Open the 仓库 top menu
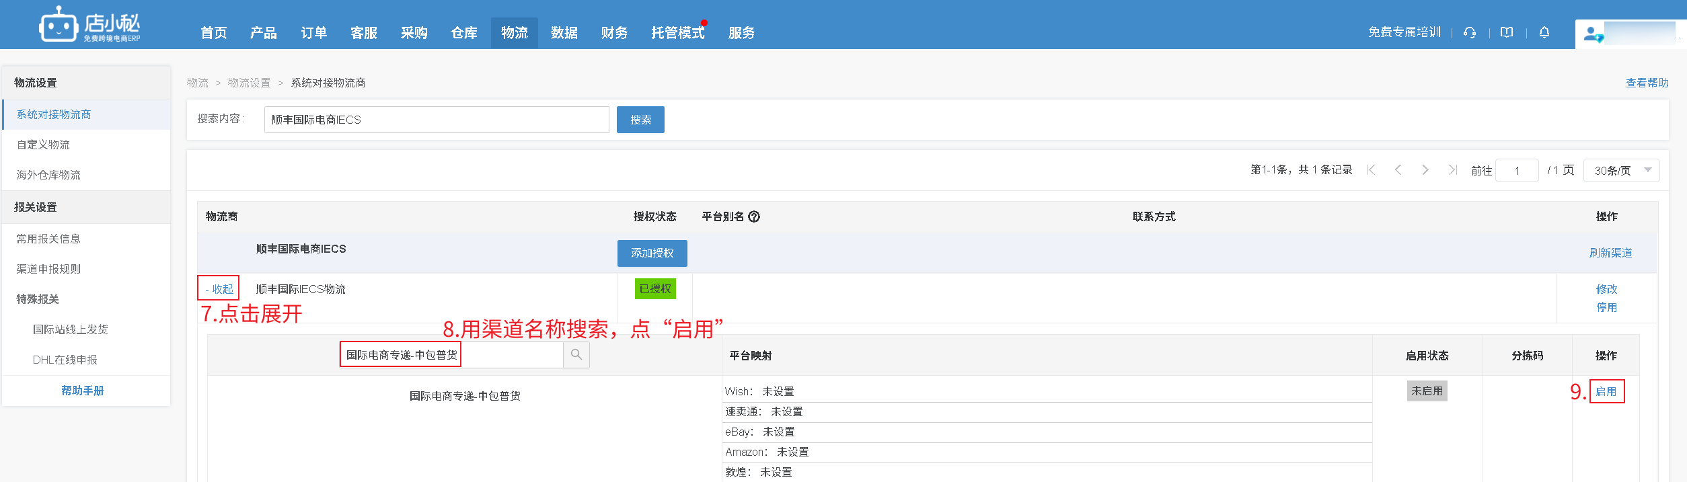Screen dimensions: 1687x482 (x=464, y=33)
